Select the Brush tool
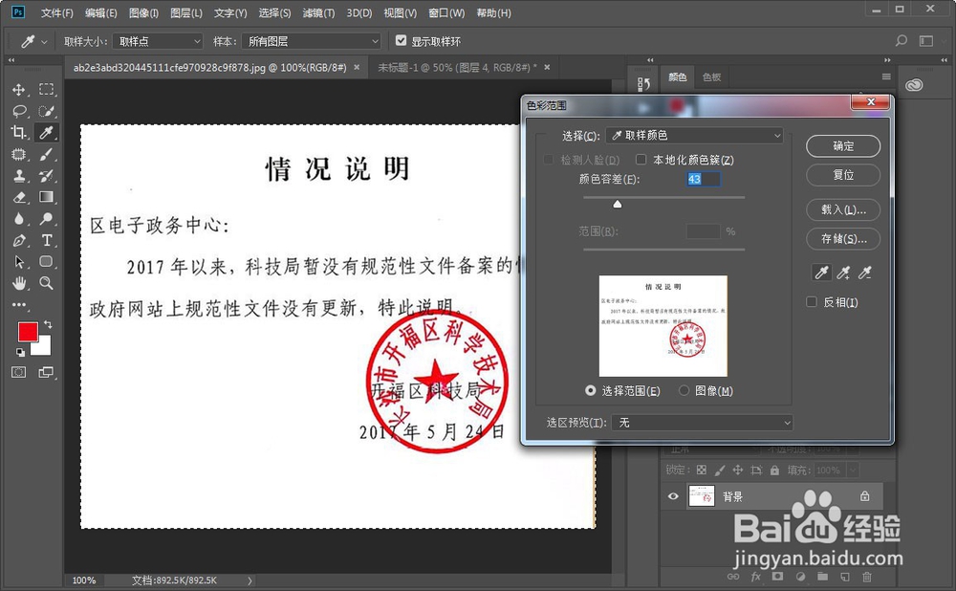 pos(47,156)
